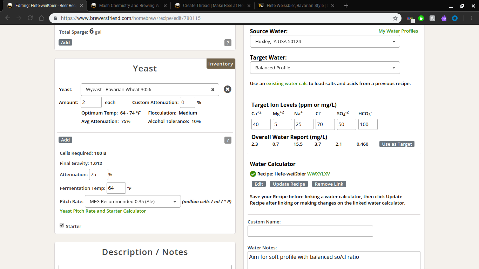
Task: Remove the yeast row with X circle
Action: [x=228, y=89]
